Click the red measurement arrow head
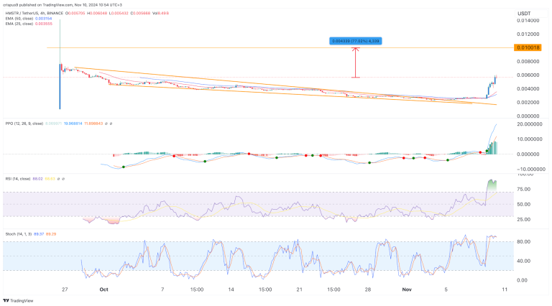Screen dimensions: 552x306 tap(356, 50)
